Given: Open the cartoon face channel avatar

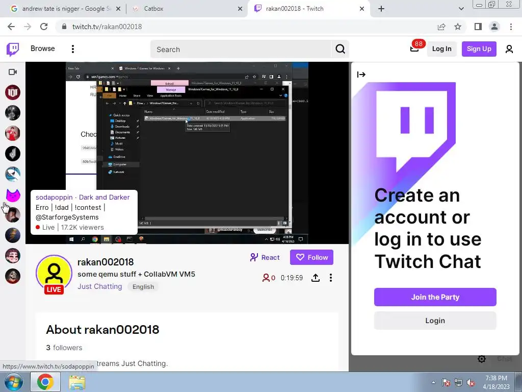Looking at the screenshot, I should [13, 256].
